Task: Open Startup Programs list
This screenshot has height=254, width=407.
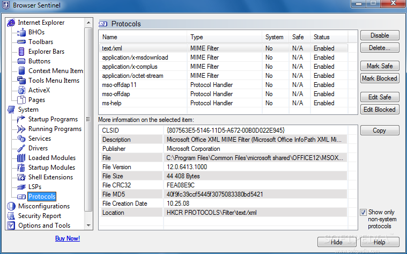Action: (x=53, y=119)
